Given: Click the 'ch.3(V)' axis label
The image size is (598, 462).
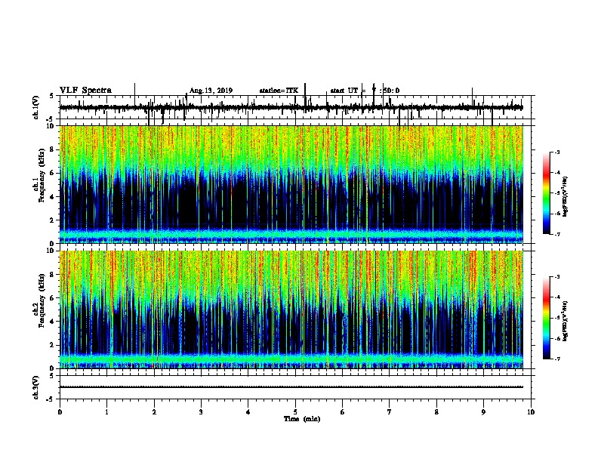Looking at the screenshot, I should [x=35, y=388].
